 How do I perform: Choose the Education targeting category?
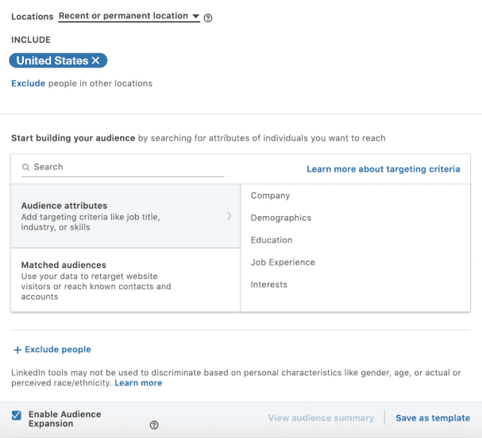(x=272, y=240)
